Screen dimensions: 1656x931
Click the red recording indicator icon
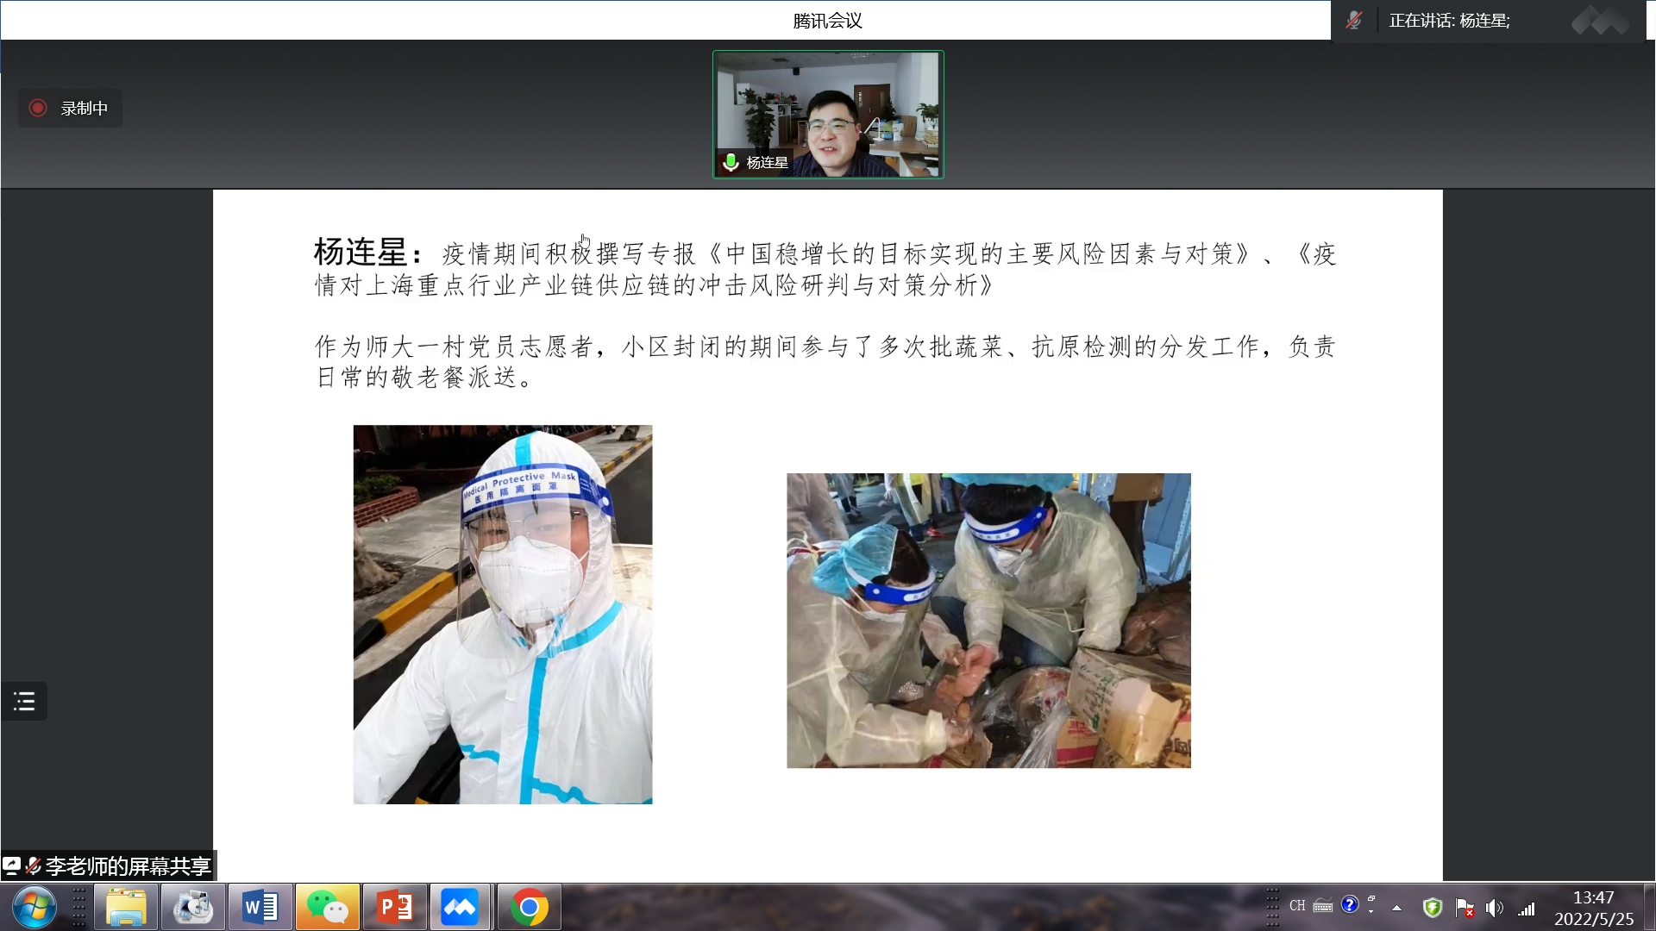[x=38, y=108]
